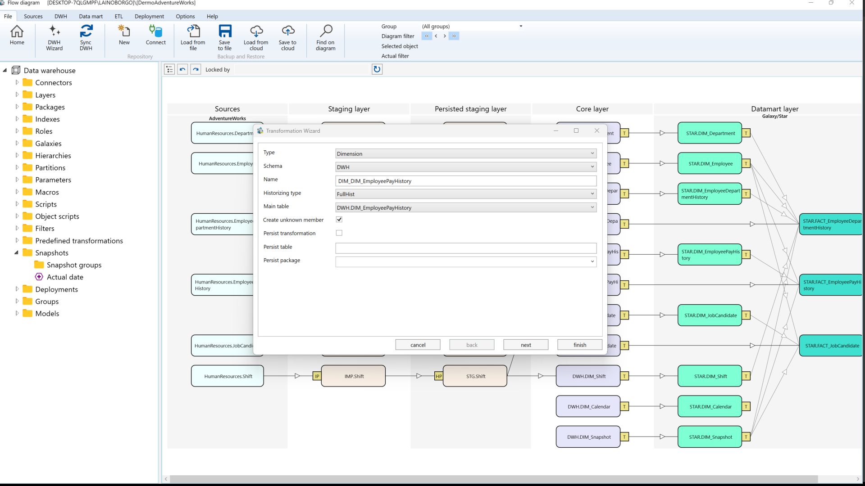865x486 pixels.
Task: Open the DWH menu tab
Action: tap(61, 16)
